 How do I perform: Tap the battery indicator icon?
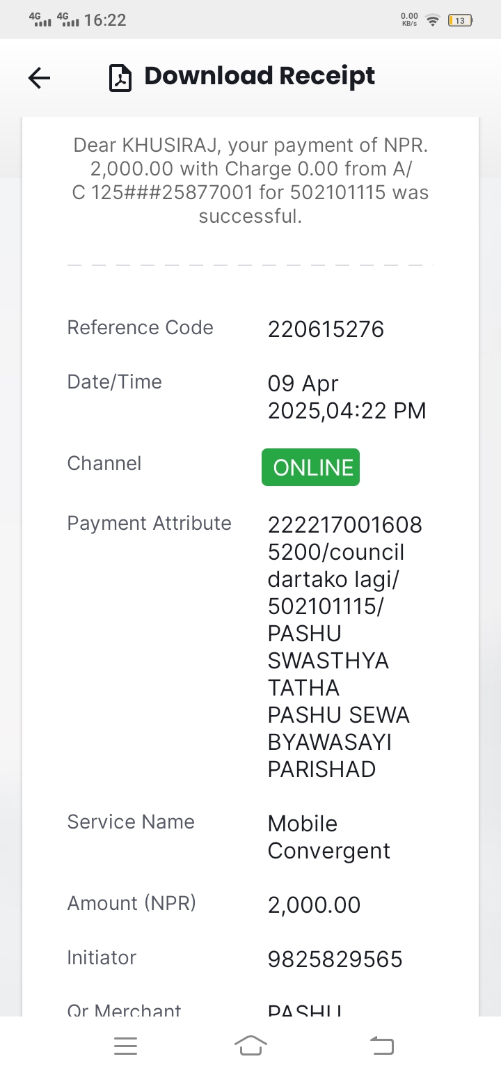coord(460,20)
